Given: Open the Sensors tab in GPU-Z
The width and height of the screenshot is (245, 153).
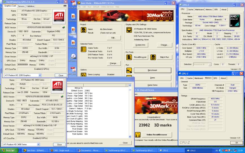Looking at the screenshot, I should (21, 6).
